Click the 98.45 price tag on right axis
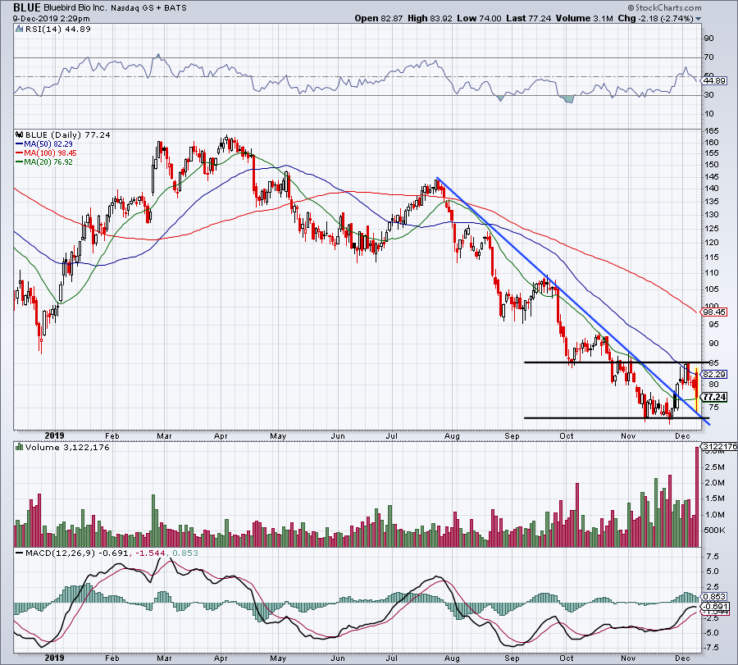The height and width of the screenshot is (665, 738). click(x=714, y=312)
